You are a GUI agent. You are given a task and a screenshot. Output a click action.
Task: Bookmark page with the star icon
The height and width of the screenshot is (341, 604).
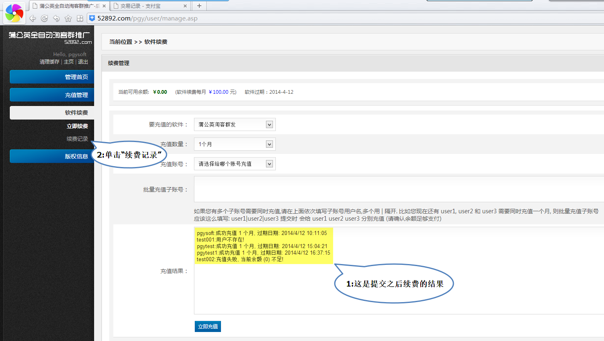(x=68, y=18)
